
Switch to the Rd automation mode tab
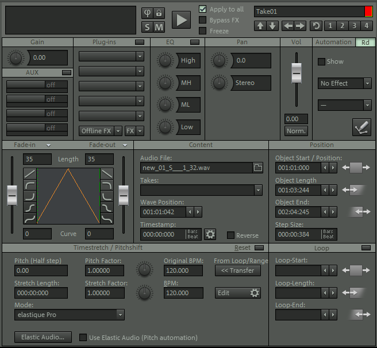pyautogui.click(x=365, y=42)
